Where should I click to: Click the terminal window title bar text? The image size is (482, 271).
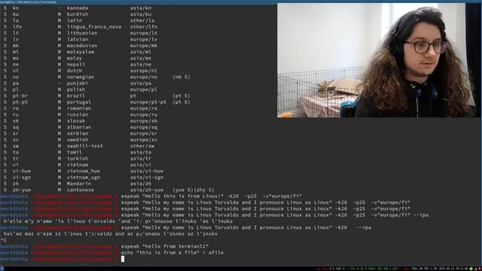[29, 2]
